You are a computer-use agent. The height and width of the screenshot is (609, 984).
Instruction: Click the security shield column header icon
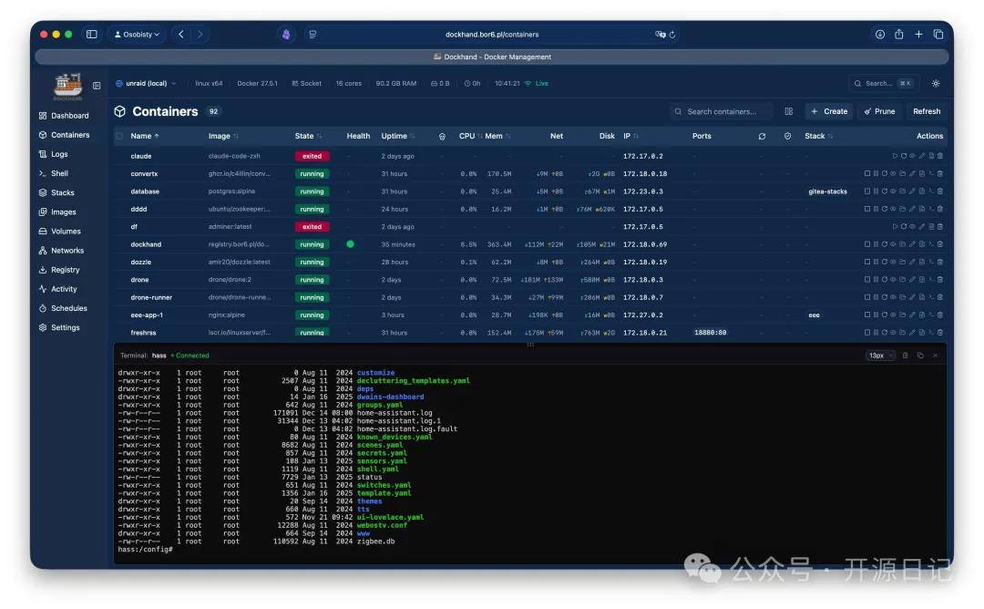click(787, 136)
